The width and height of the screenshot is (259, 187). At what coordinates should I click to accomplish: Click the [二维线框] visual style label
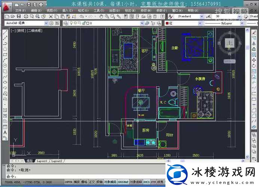click(34, 31)
